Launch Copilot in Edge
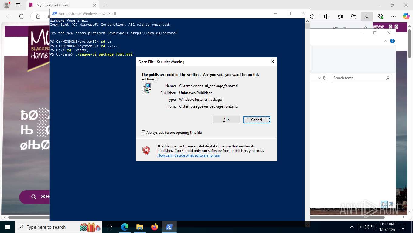This screenshot has width=413, height=233. (406, 16)
